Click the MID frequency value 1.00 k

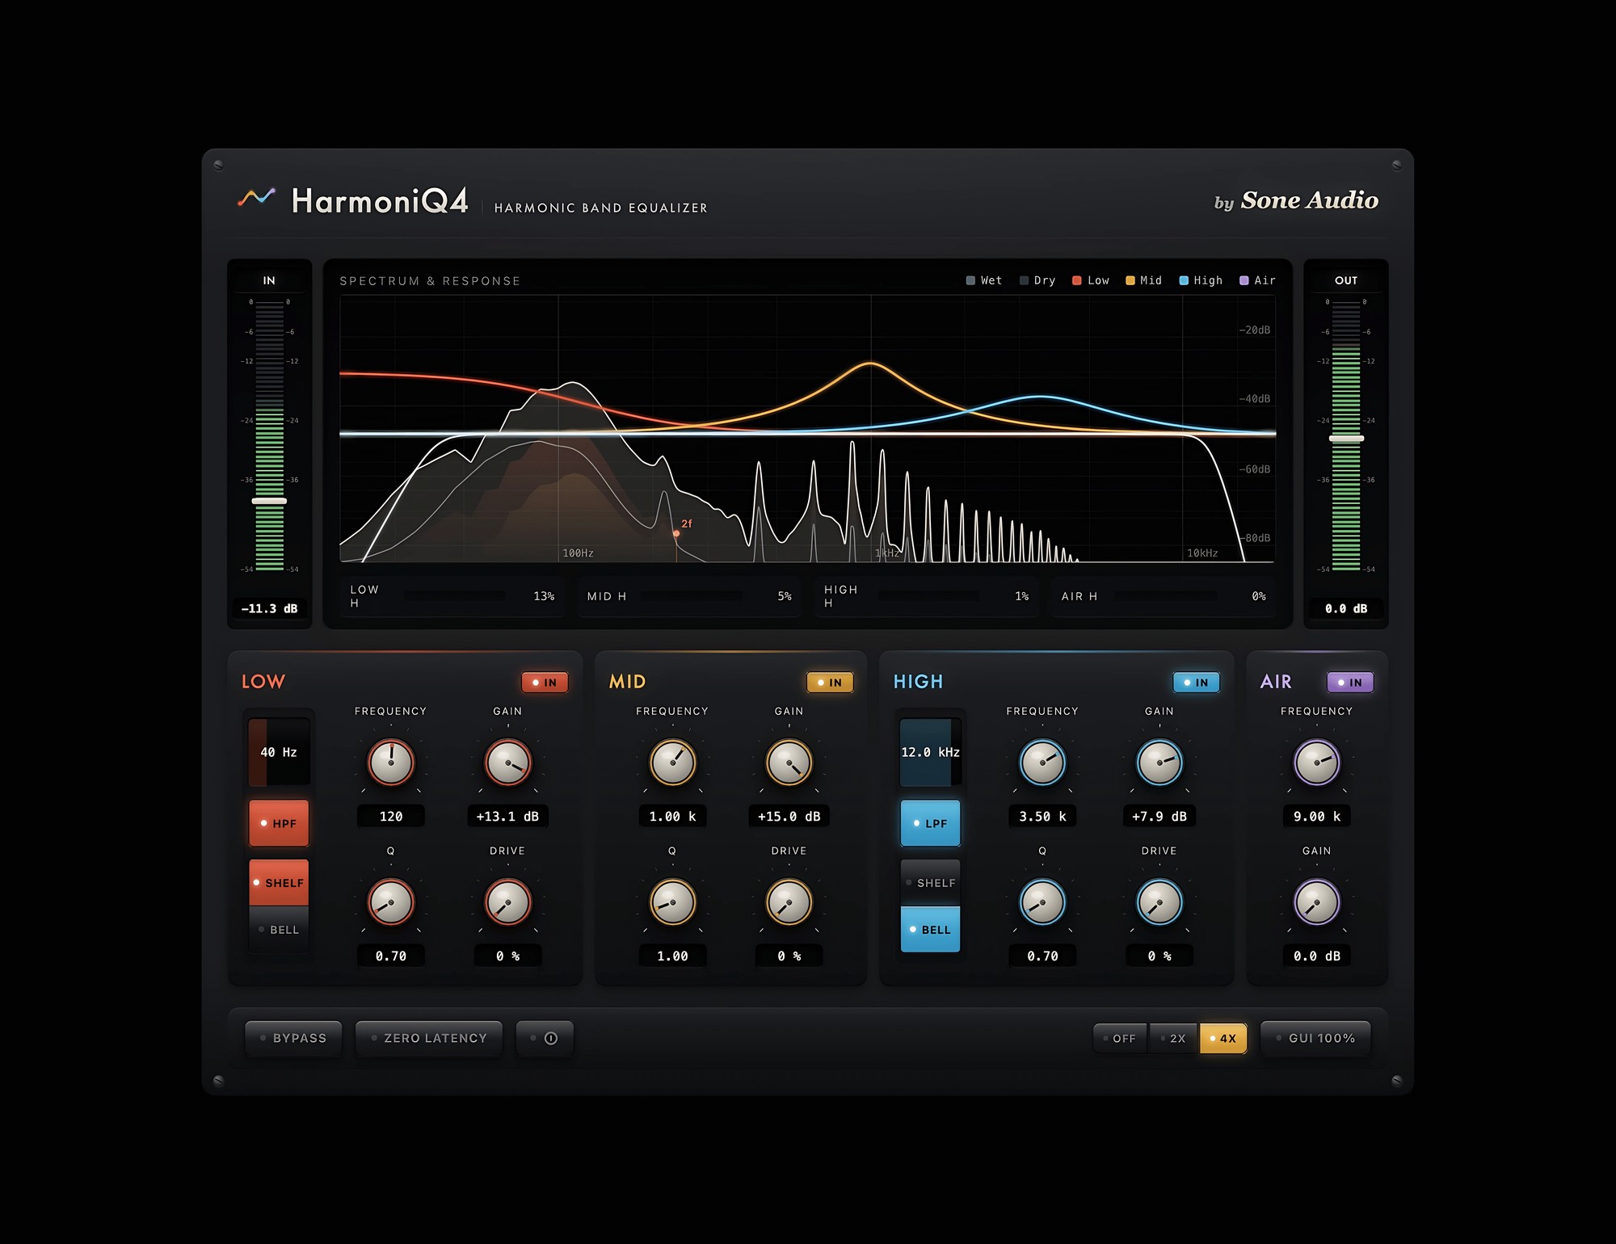[x=672, y=817]
